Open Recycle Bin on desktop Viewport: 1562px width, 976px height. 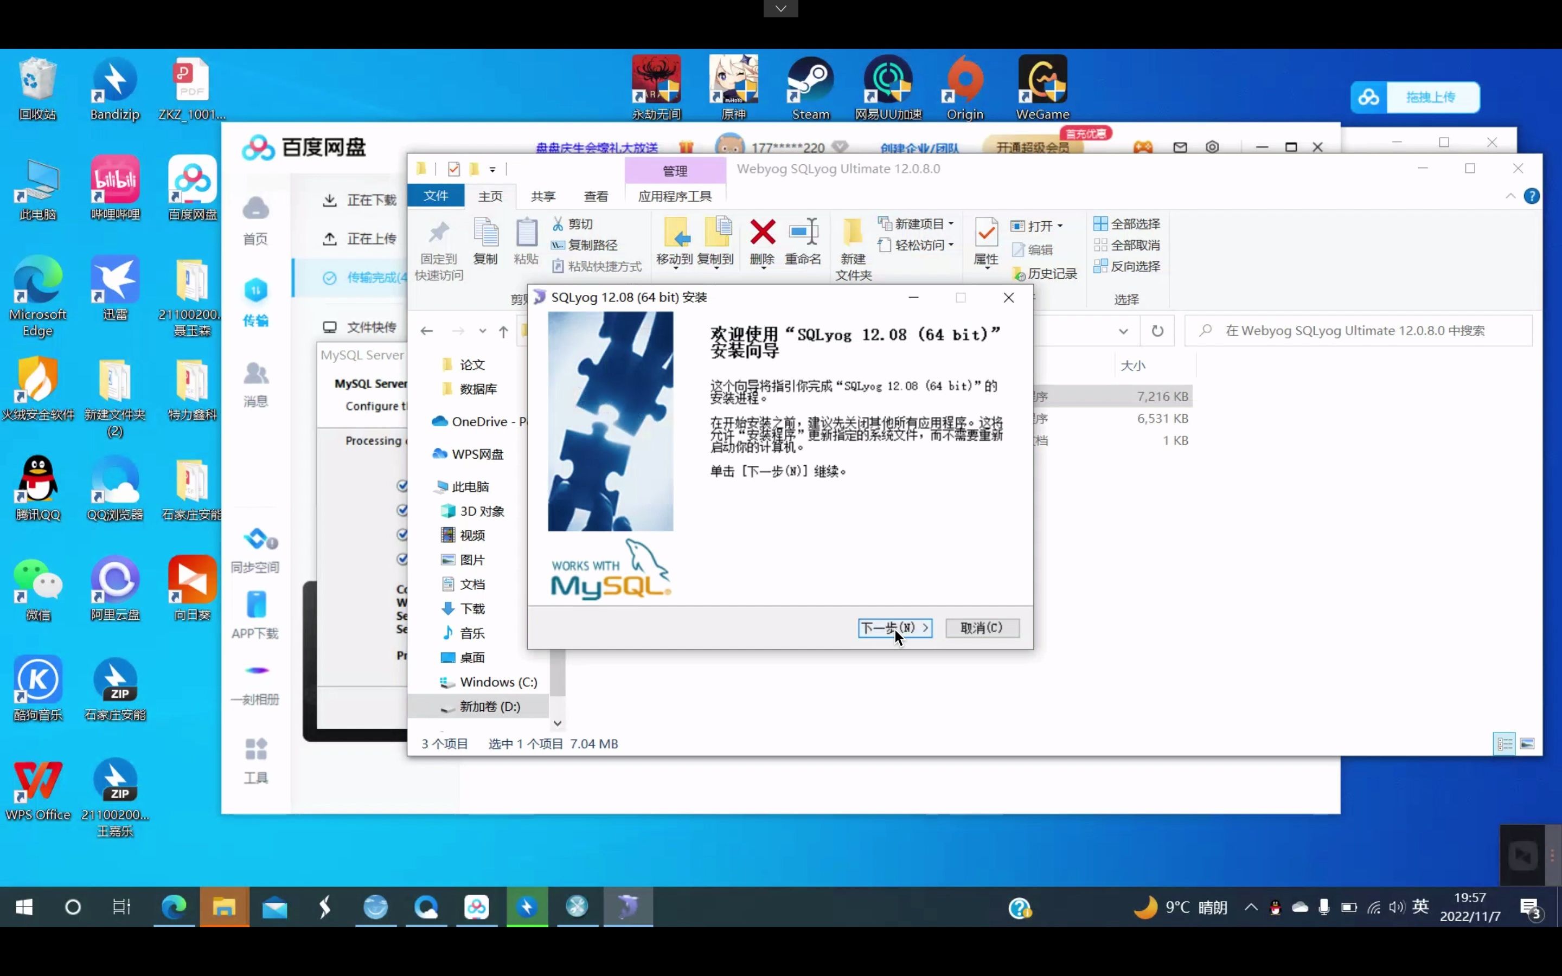coord(37,89)
